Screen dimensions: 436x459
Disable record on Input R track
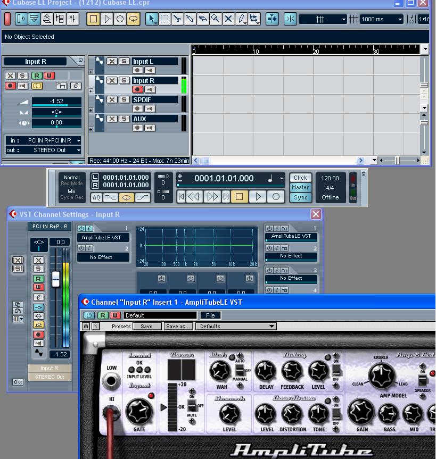(x=137, y=89)
